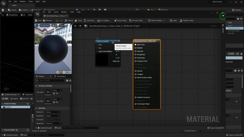Click the Base Color input pin
The height and width of the screenshot is (137, 244).
coord(136,45)
